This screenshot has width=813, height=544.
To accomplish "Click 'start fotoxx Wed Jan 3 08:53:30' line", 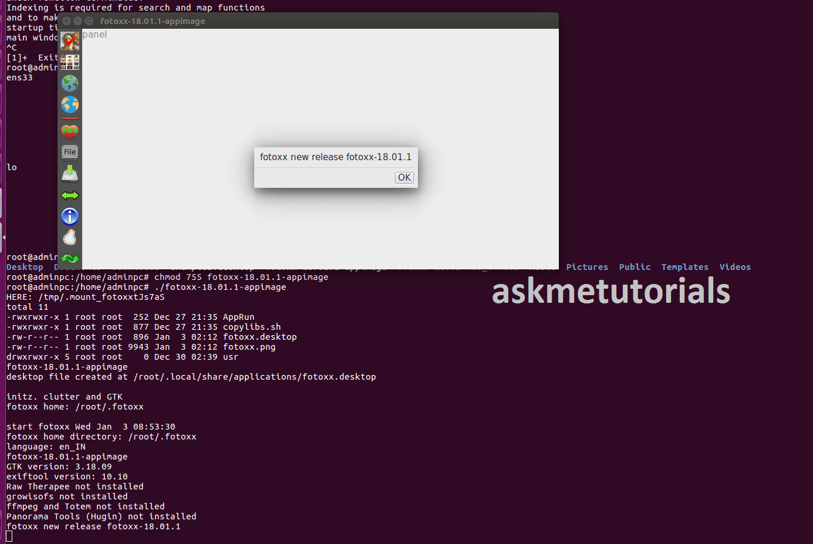I will click(x=91, y=427).
